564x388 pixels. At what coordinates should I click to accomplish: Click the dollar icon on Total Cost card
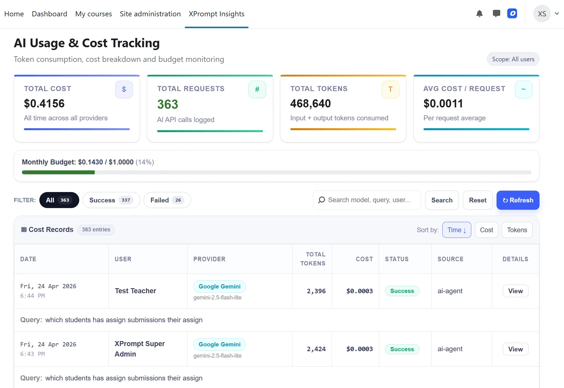pos(124,89)
